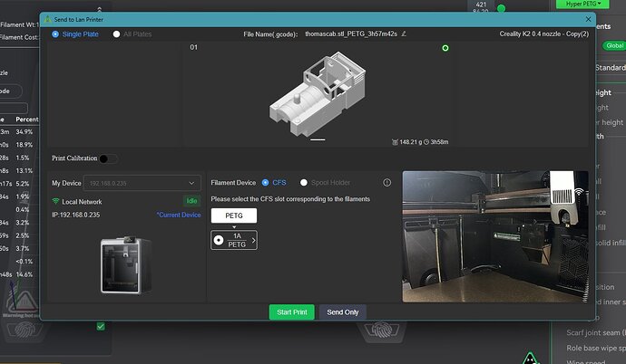Select All Plates radio option
The height and width of the screenshot is (364, 626).
tap(116, 34)
